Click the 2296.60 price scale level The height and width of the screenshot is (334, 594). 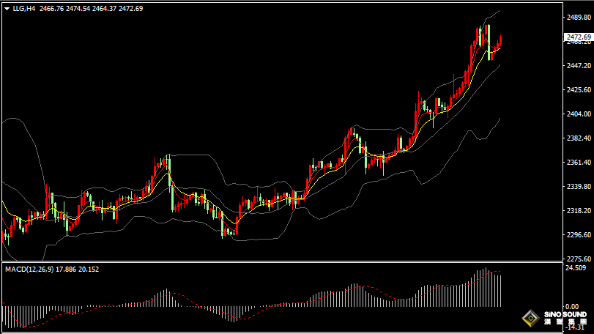tap(578, 235)
